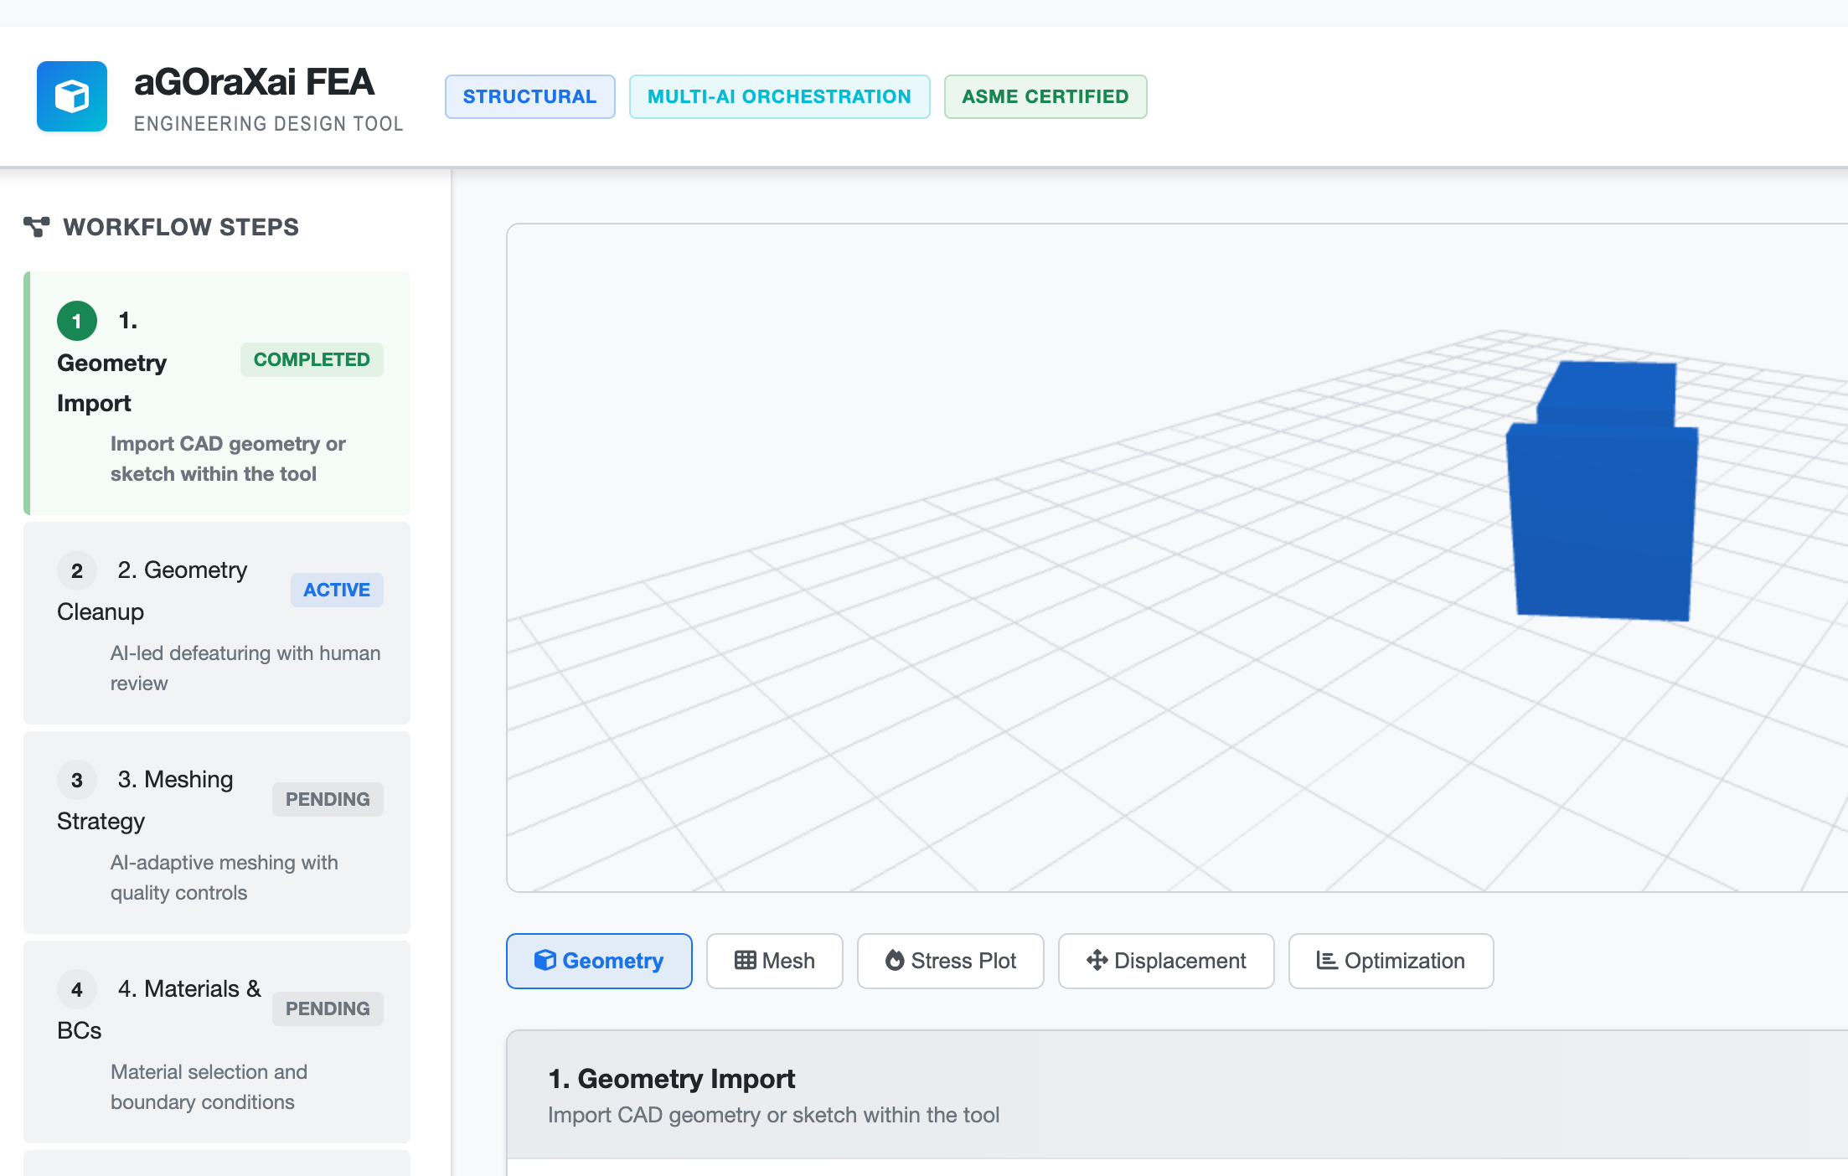Click the COMPLETED status label
1848x1176 pixels.
(x=312, y=359)
